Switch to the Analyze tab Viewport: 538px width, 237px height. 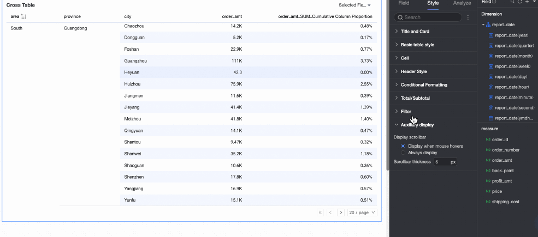462,3
